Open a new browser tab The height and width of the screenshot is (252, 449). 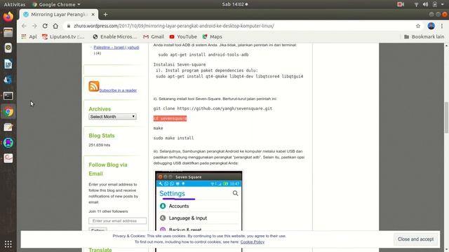point(105,14)
